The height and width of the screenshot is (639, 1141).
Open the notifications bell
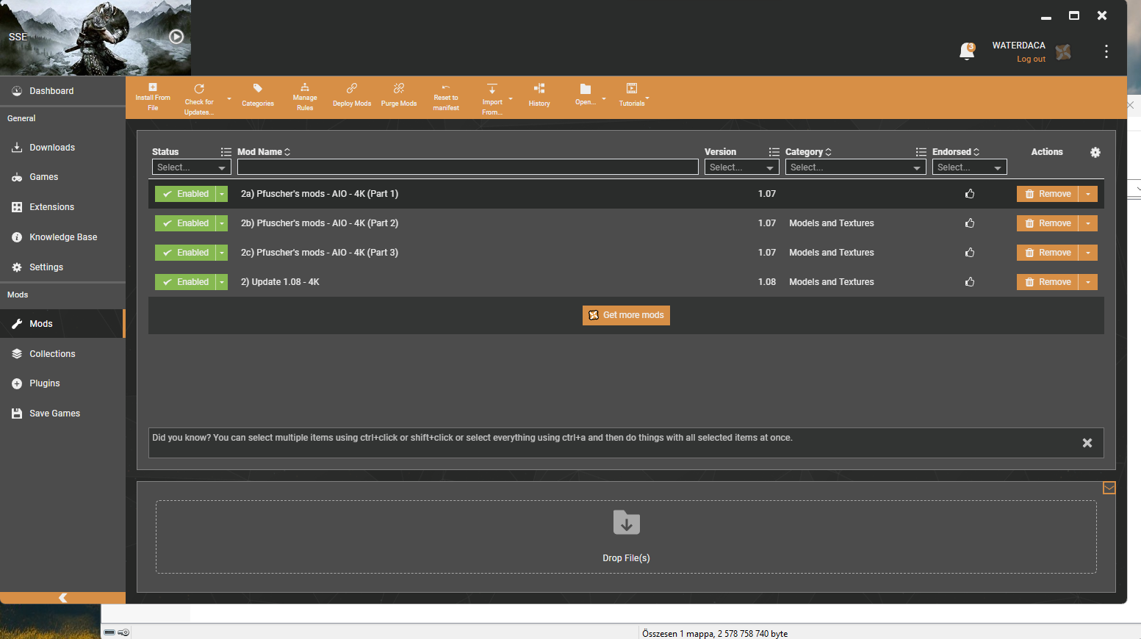pos(967,51)
